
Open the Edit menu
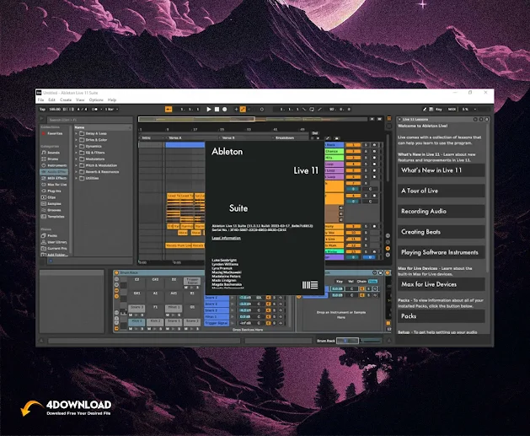(51, 100)
